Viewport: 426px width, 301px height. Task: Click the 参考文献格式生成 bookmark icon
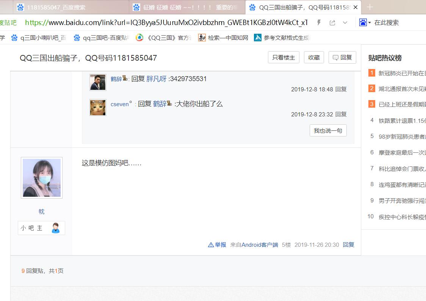pyautogui.click(x=258, y=38)
